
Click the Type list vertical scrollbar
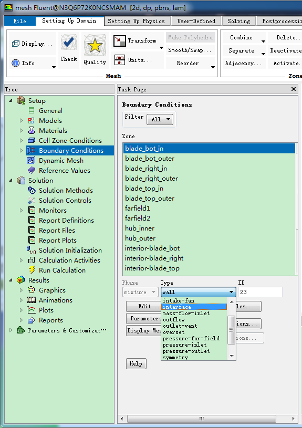(x=232, y=329)
